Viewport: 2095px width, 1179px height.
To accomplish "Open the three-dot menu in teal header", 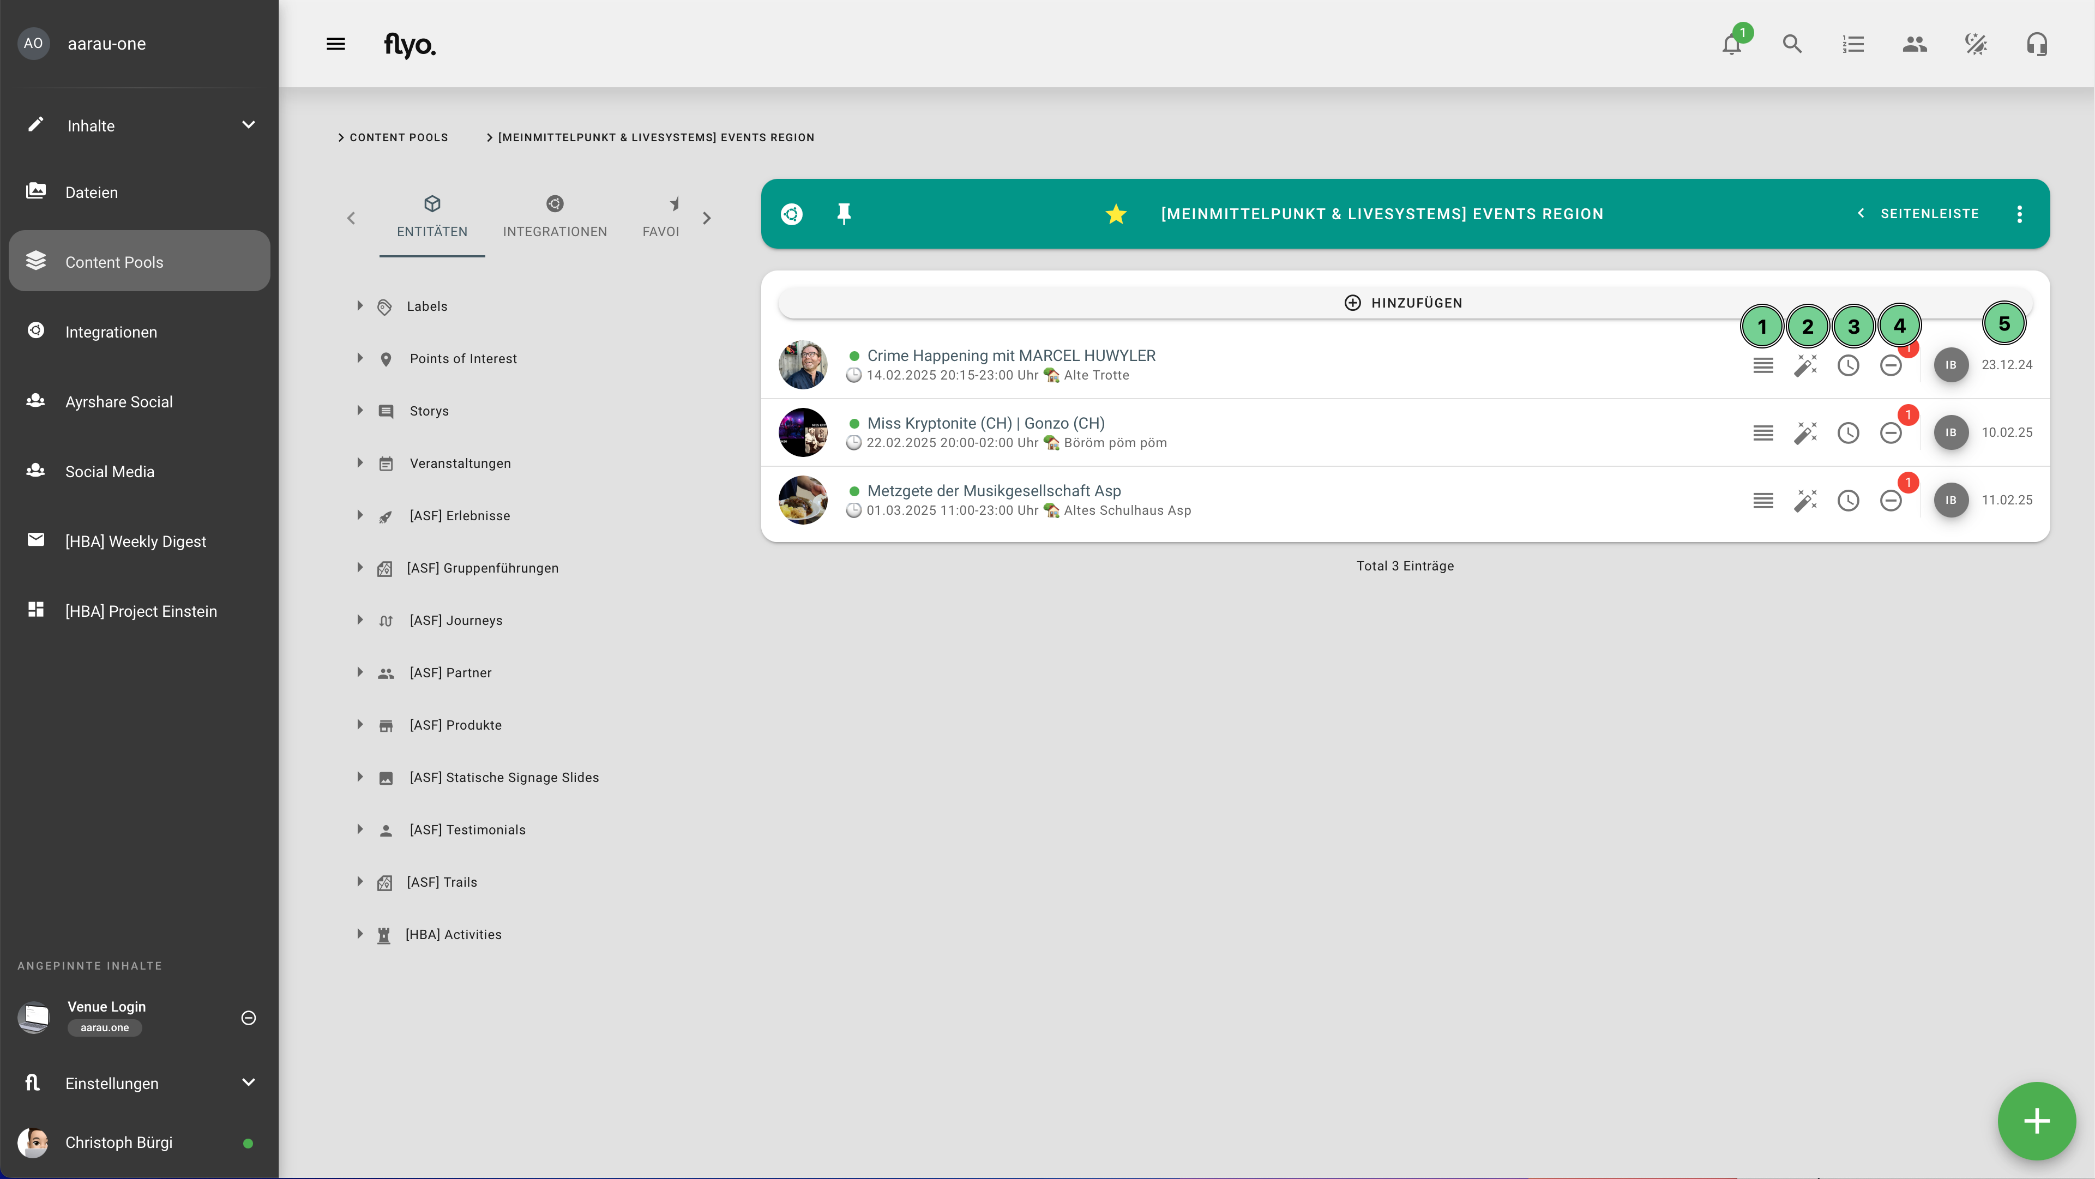I will (x=2019, y=214).
